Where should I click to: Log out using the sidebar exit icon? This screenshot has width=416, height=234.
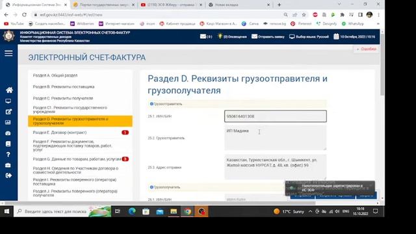tap(8, 175)
